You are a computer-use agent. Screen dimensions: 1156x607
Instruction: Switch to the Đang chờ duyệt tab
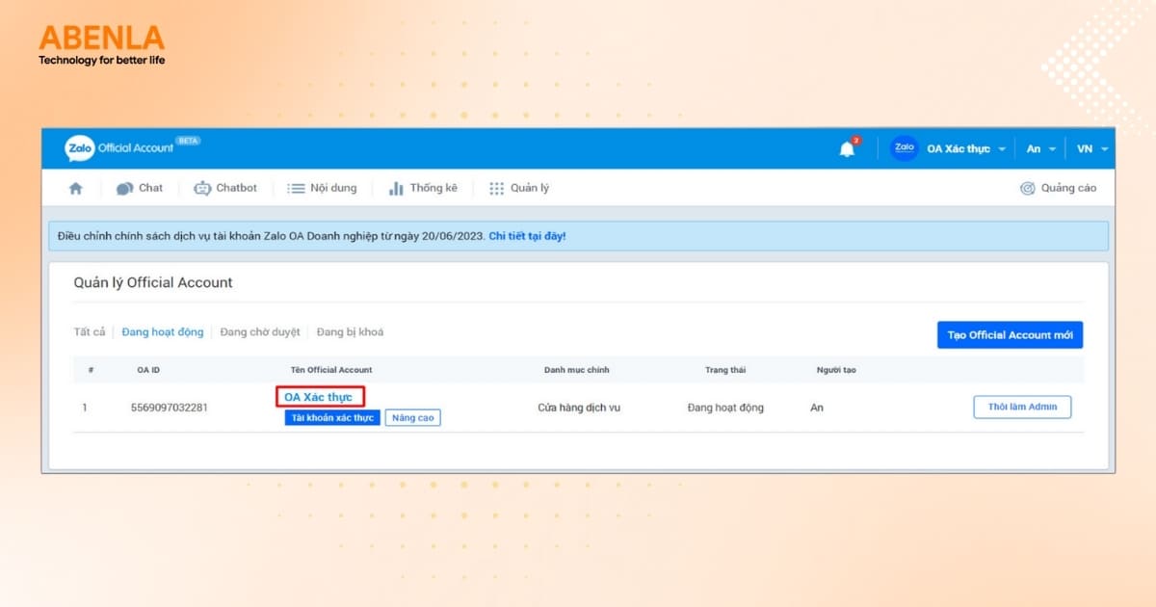(x=260, y=332)
